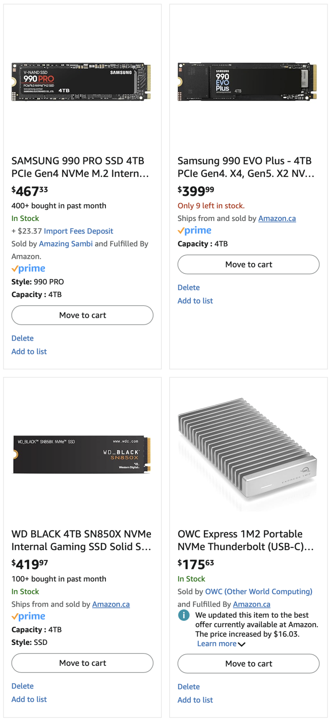Image resolution: width=331 pixels, height=721 pixels.
Task: Move OWC Express 1M2 to cart
Action: click(249, 664)
